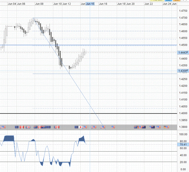189x172 pixels.
Task: Click the US flag icon right of the Japan flag
Action: [x=85, y=127]
